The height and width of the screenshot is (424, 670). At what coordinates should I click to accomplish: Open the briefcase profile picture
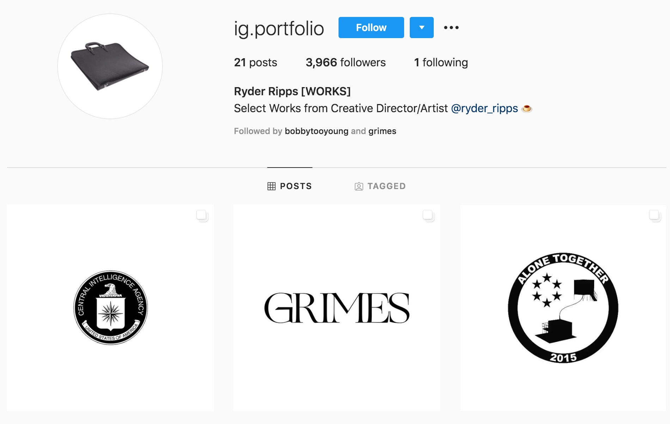point(110,66)
